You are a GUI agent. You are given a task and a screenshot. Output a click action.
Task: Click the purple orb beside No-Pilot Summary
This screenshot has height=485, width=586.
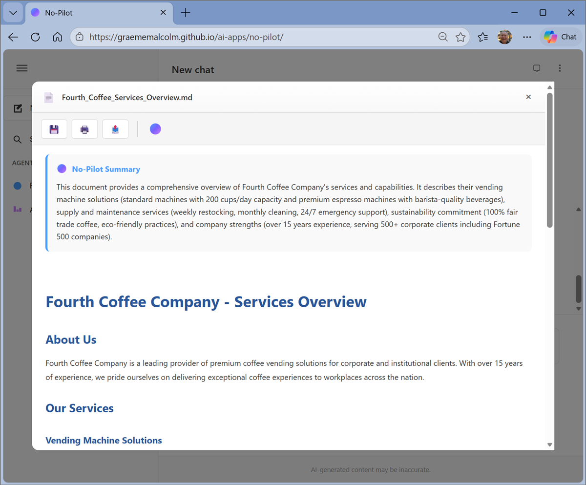[x=62, y=169]
